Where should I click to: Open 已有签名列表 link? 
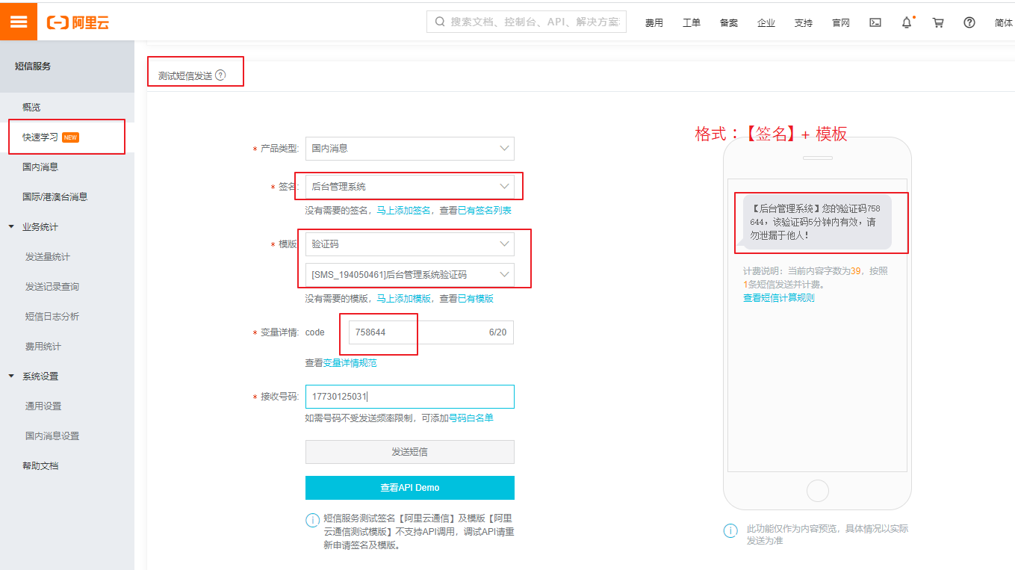tap(484, 211)
